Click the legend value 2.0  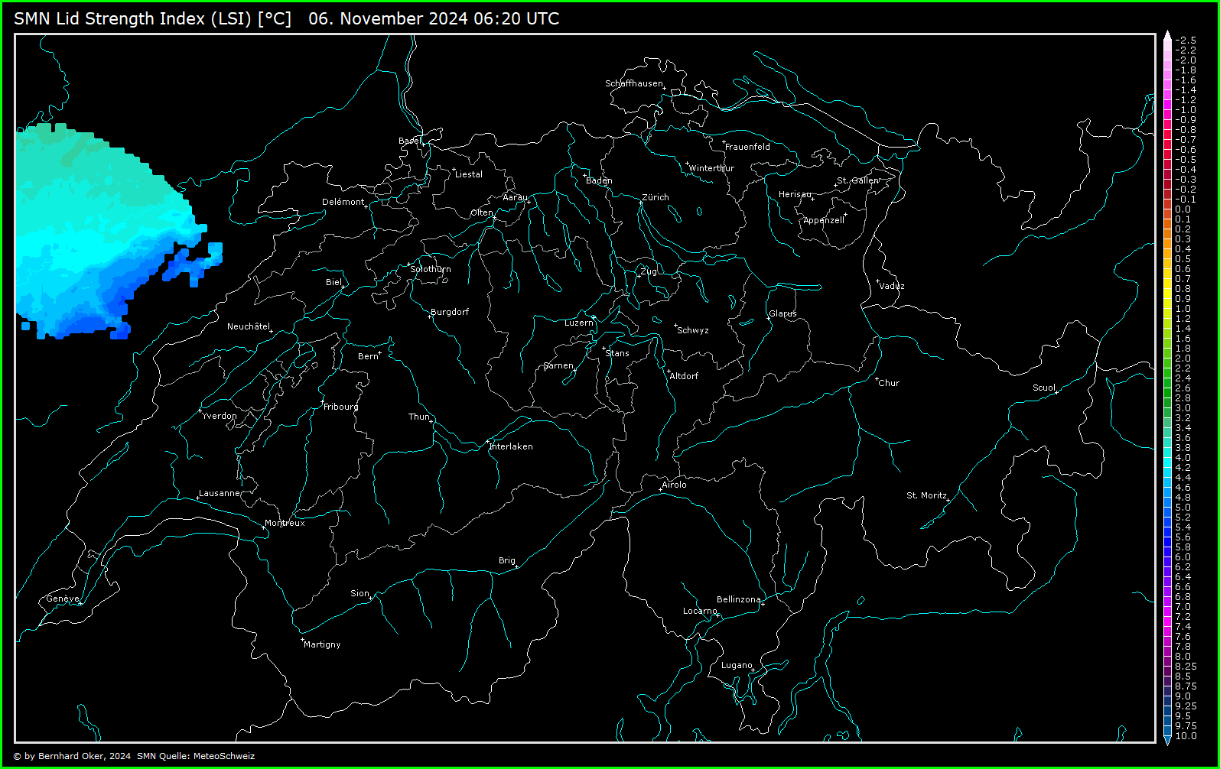1183,359
